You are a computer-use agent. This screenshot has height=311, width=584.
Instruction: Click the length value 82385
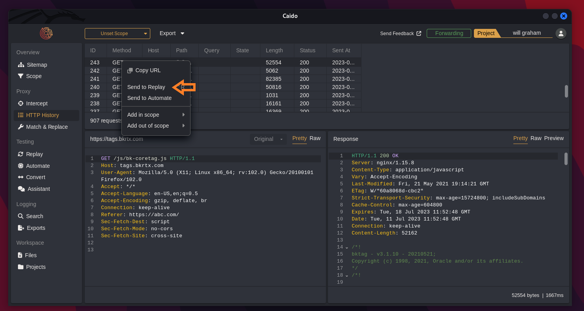pyautogui.click(x=274, y=79)
